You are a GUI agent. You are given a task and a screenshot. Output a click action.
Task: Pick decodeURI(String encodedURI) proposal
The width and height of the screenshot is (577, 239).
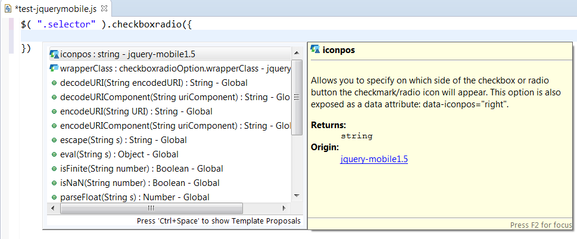click(x=170, y=83)
